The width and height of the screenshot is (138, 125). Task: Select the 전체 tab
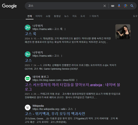pyautogui.click(x=30, y=16)
